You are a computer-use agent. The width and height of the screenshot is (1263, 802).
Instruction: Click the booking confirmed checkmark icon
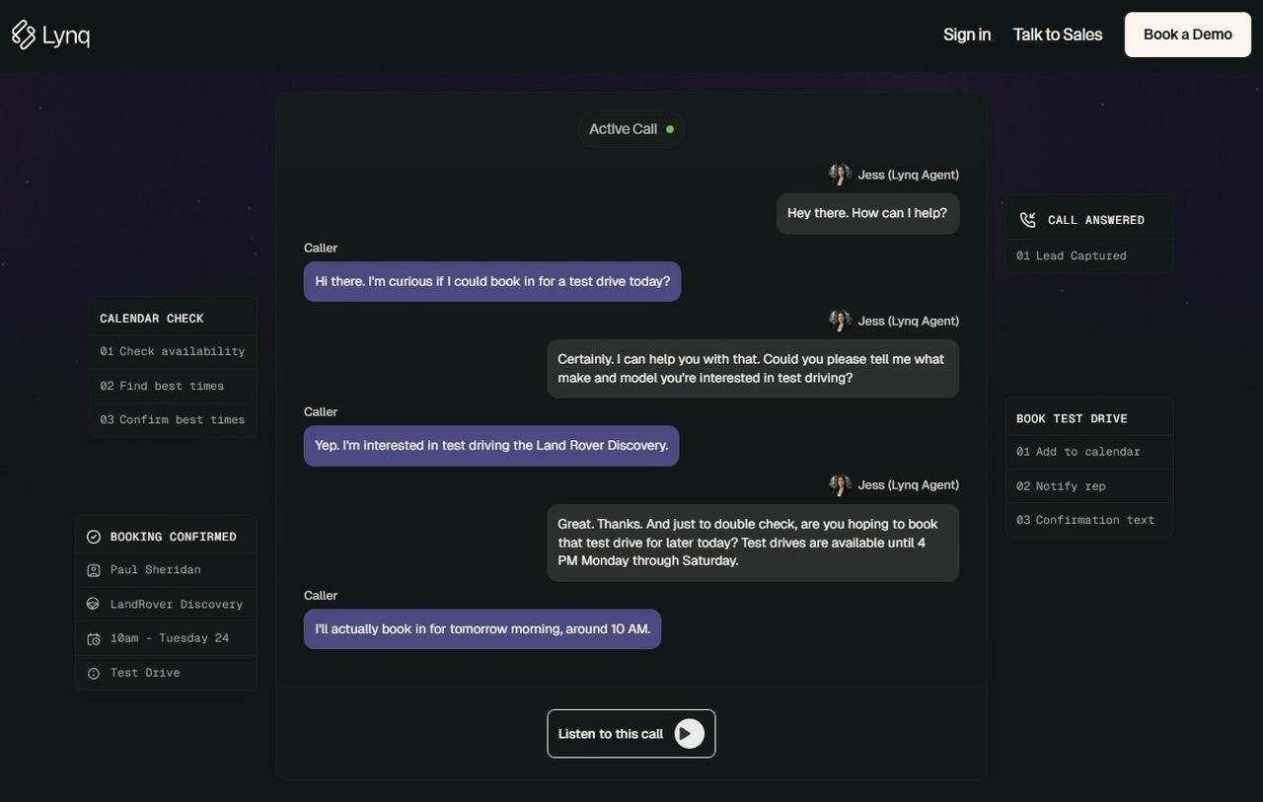(x=94, y=537)
